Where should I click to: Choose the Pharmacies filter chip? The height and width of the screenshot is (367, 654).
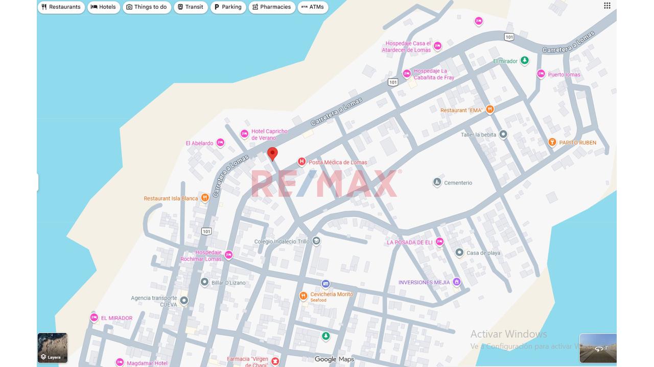point(272,7)
